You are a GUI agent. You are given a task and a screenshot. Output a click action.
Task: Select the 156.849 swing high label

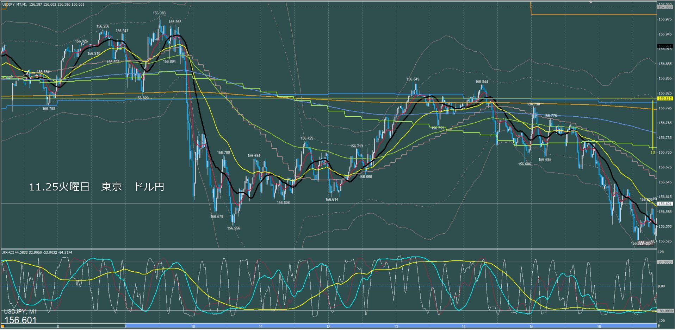point(413,79)
